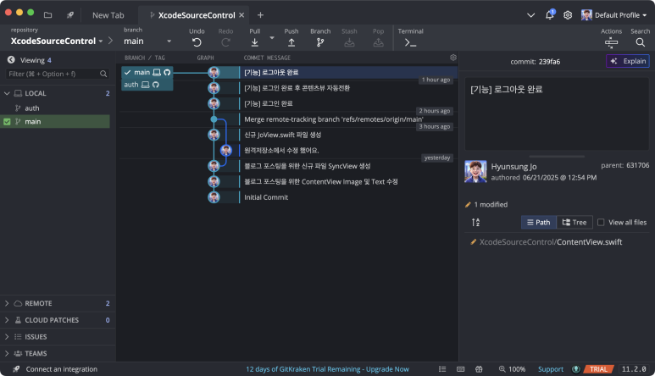Viewport: 655px width, 376px height.
Task: Click keyboard shortcuts icon in status bar
Action: (x=461, y=369)
